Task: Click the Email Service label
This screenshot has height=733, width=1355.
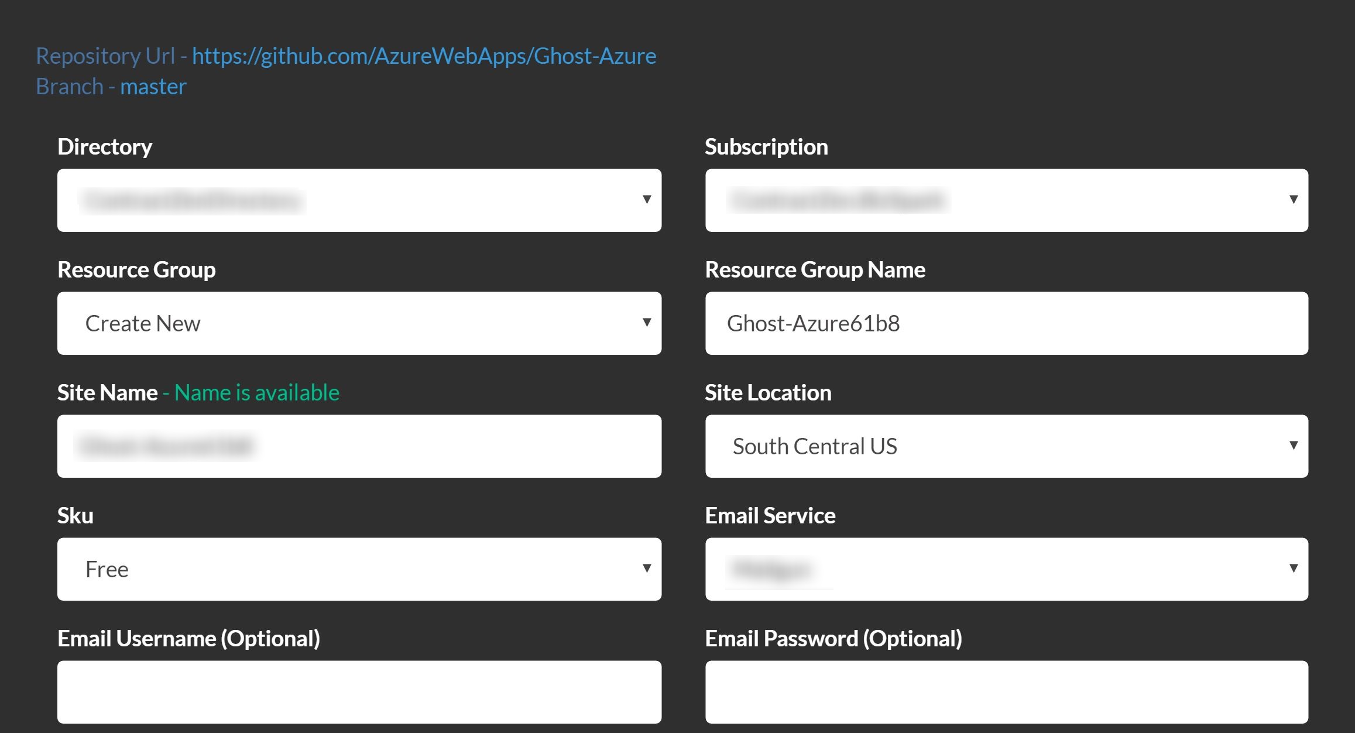Action: click(770, 516)
